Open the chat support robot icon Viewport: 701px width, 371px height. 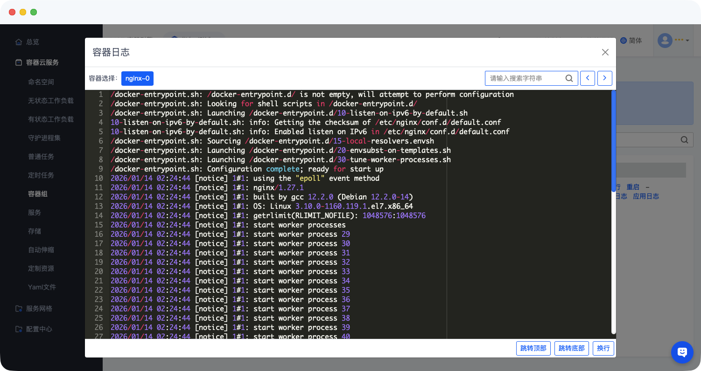click(682, 352)
